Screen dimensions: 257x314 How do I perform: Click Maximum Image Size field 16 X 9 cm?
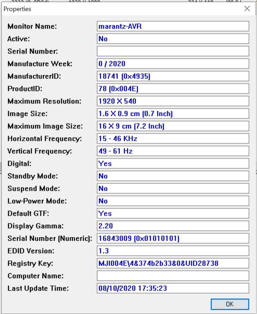pyautogui.click(x=173, y=126)
